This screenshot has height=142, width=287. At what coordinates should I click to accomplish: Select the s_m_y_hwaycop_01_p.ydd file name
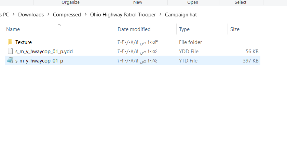[44, 52]
